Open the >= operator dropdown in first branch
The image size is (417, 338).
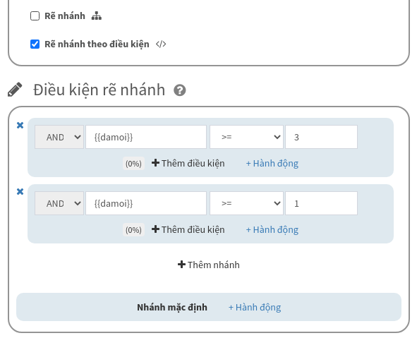tap(246, 137)
